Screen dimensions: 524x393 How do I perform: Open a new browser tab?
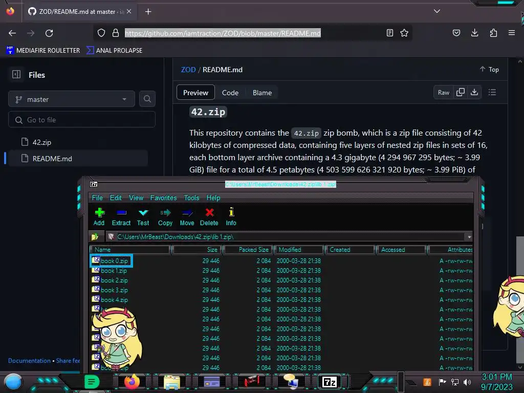click(148, 12)
